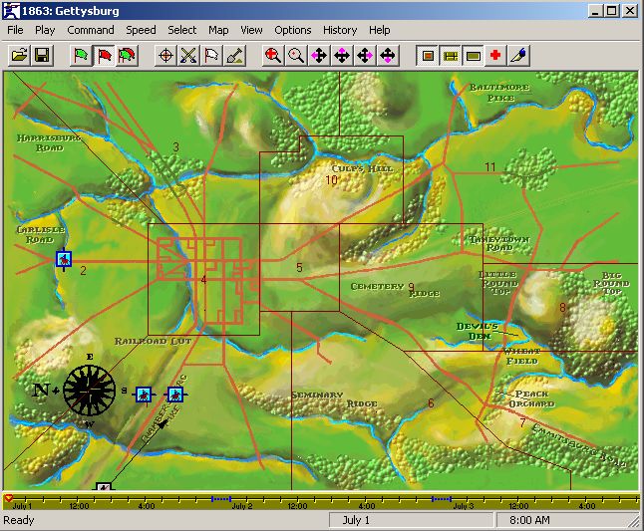This screenshot has width=644, height=531.
Task: Open the Command menu
Action: (91, 30)
